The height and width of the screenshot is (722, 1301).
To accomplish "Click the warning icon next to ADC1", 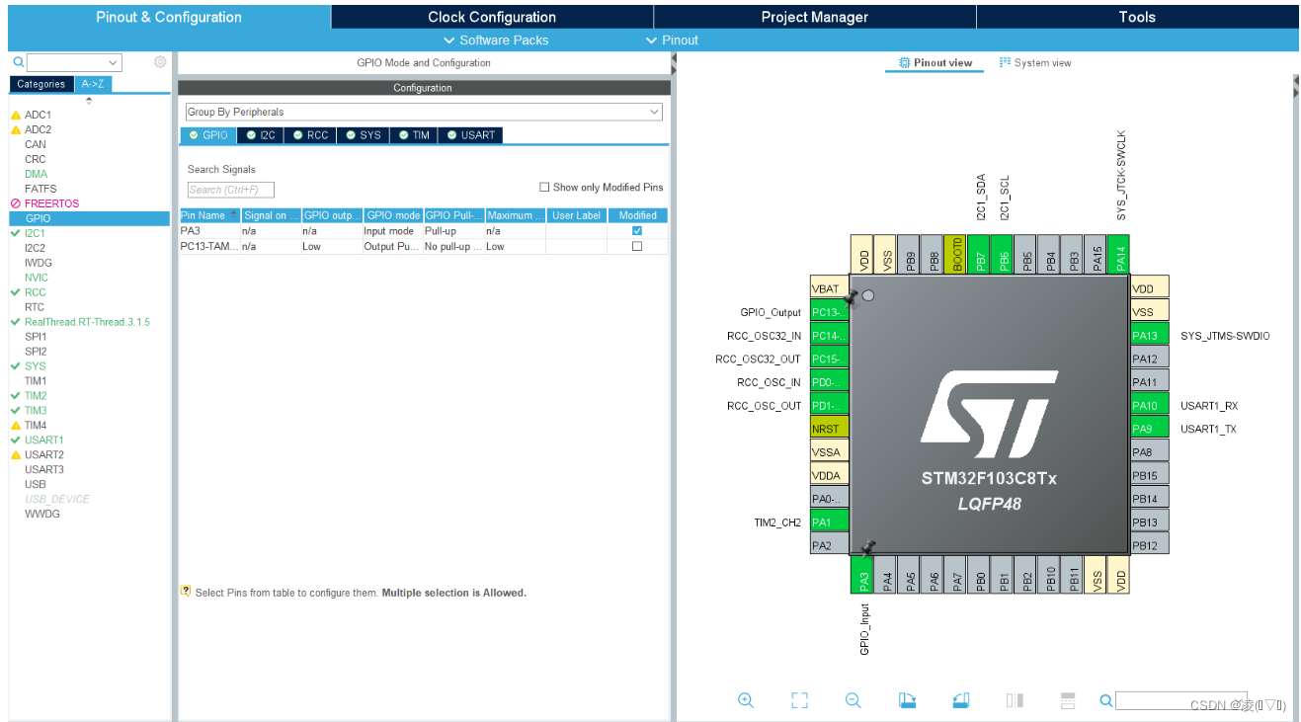I will point(16,116).
